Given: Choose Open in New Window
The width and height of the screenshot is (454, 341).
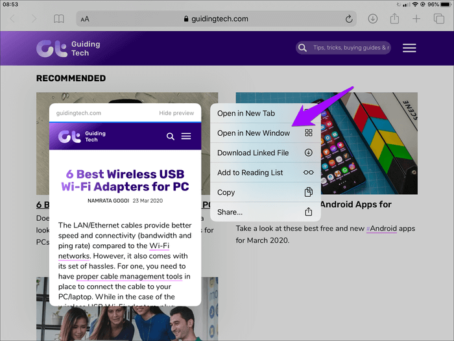Looking at the screenshot, I should click(x=265, y=133).
